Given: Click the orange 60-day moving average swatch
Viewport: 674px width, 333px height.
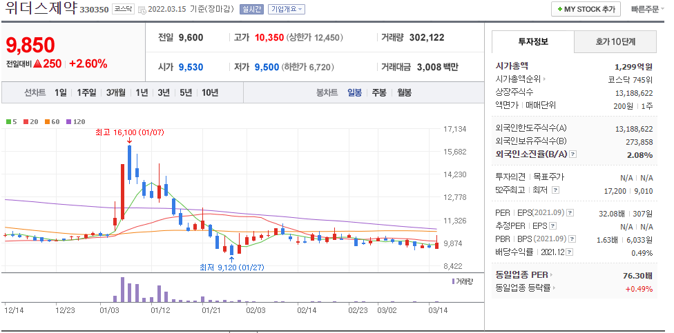Looking at the screenshot, I should (46, 122).
